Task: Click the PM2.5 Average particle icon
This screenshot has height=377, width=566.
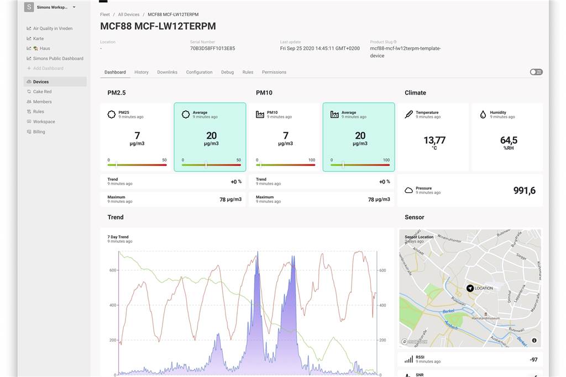Action: [x=186, y=114]
